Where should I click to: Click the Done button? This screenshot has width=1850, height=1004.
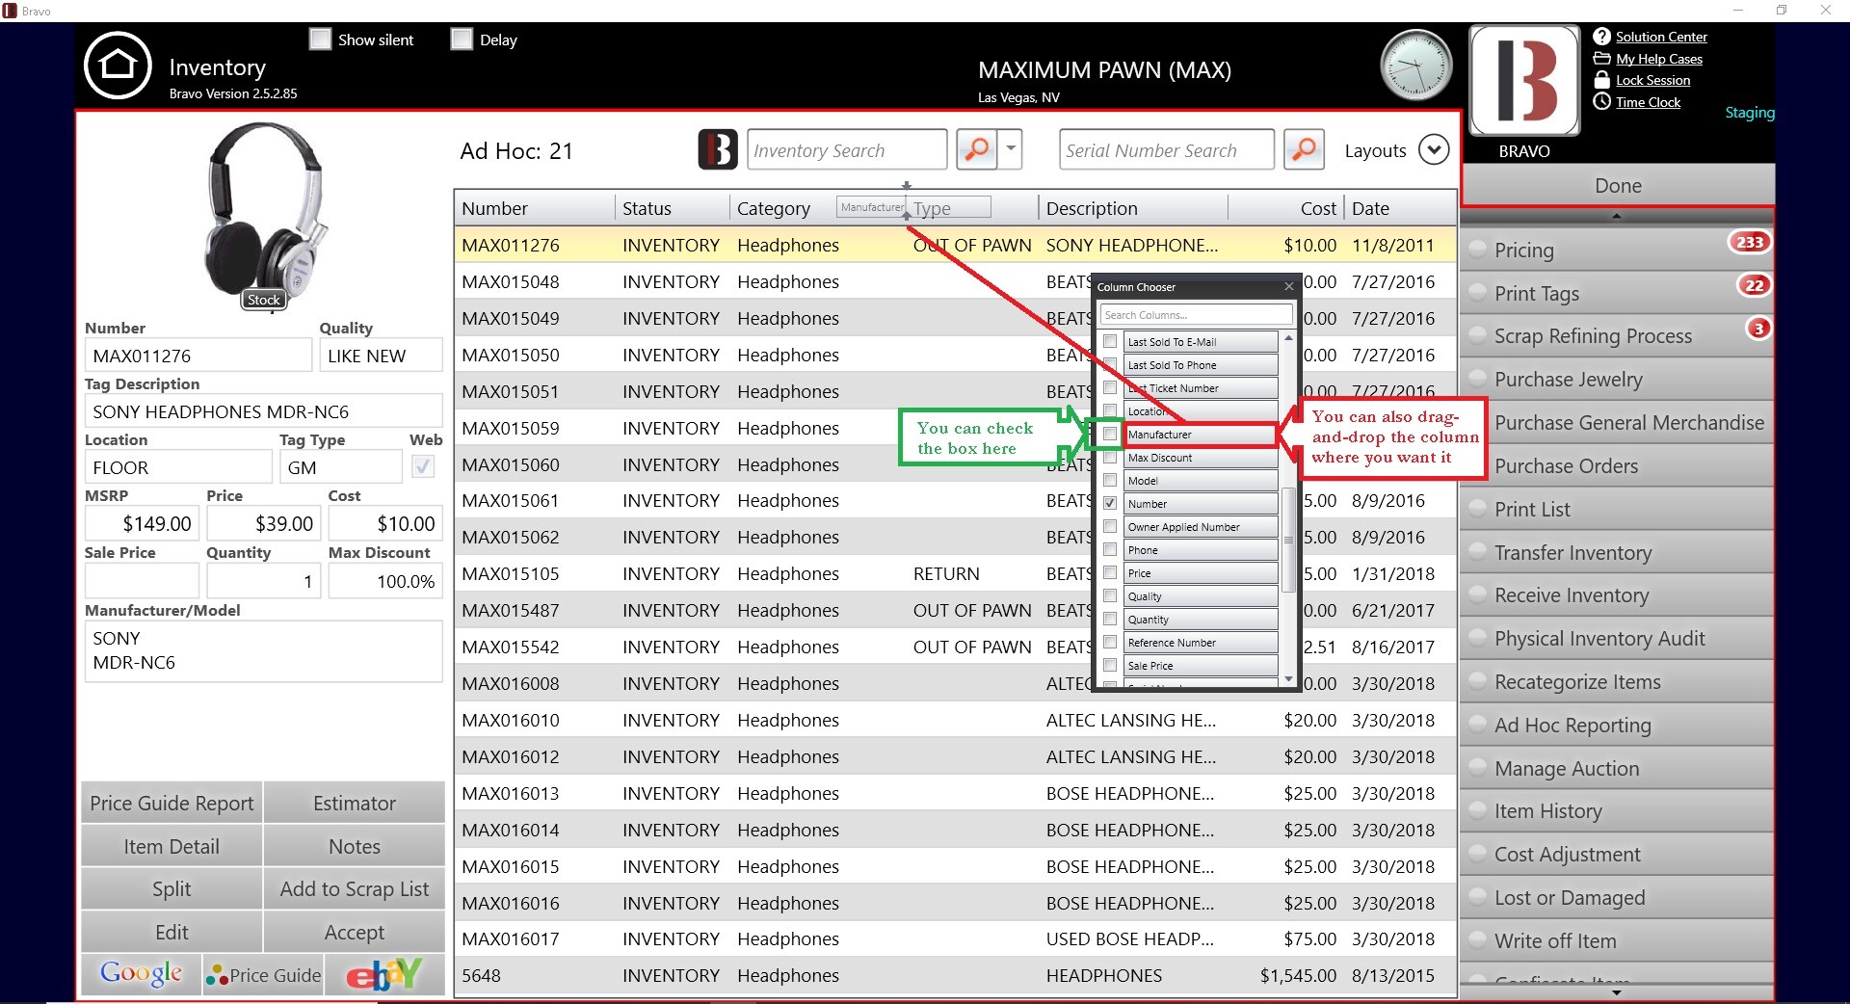[1618, 185]
